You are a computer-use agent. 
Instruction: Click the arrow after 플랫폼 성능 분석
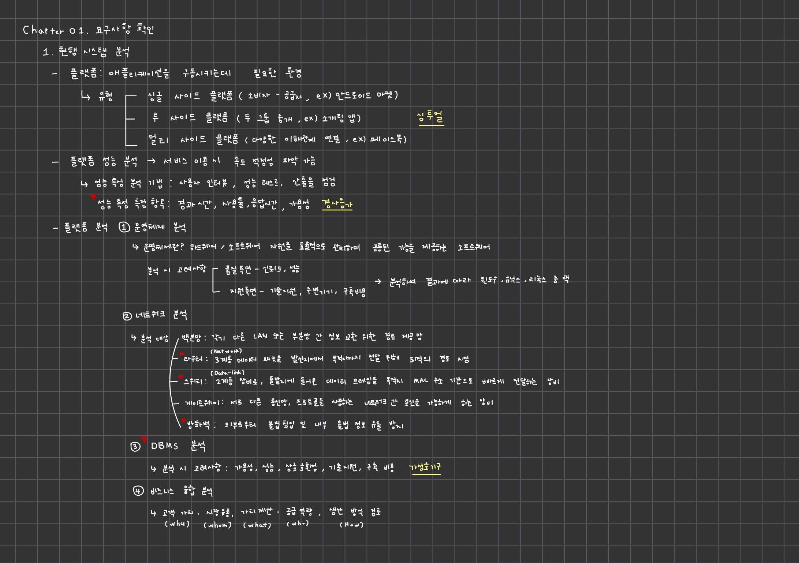pos(151,161)
